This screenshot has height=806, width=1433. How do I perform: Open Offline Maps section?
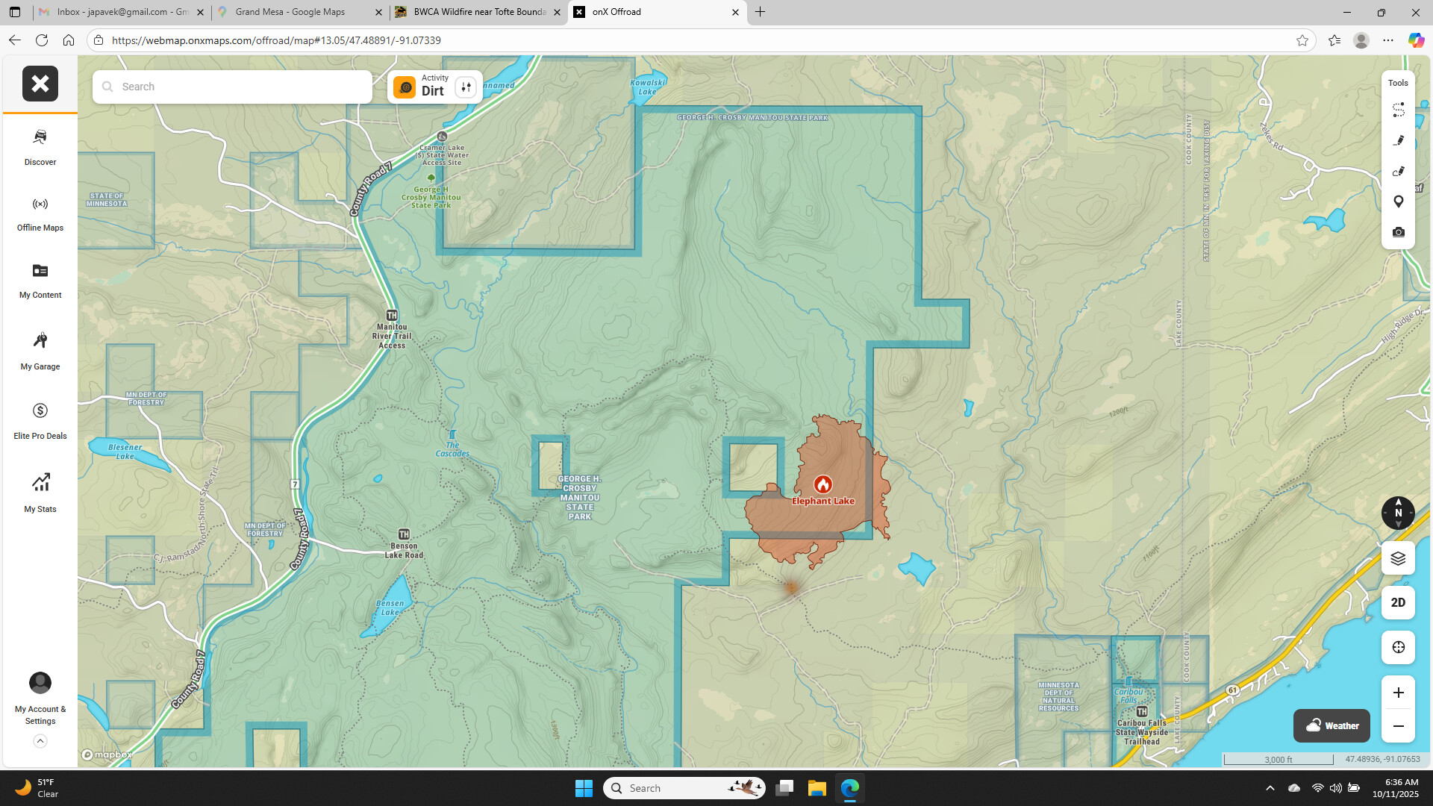[40, 213]
